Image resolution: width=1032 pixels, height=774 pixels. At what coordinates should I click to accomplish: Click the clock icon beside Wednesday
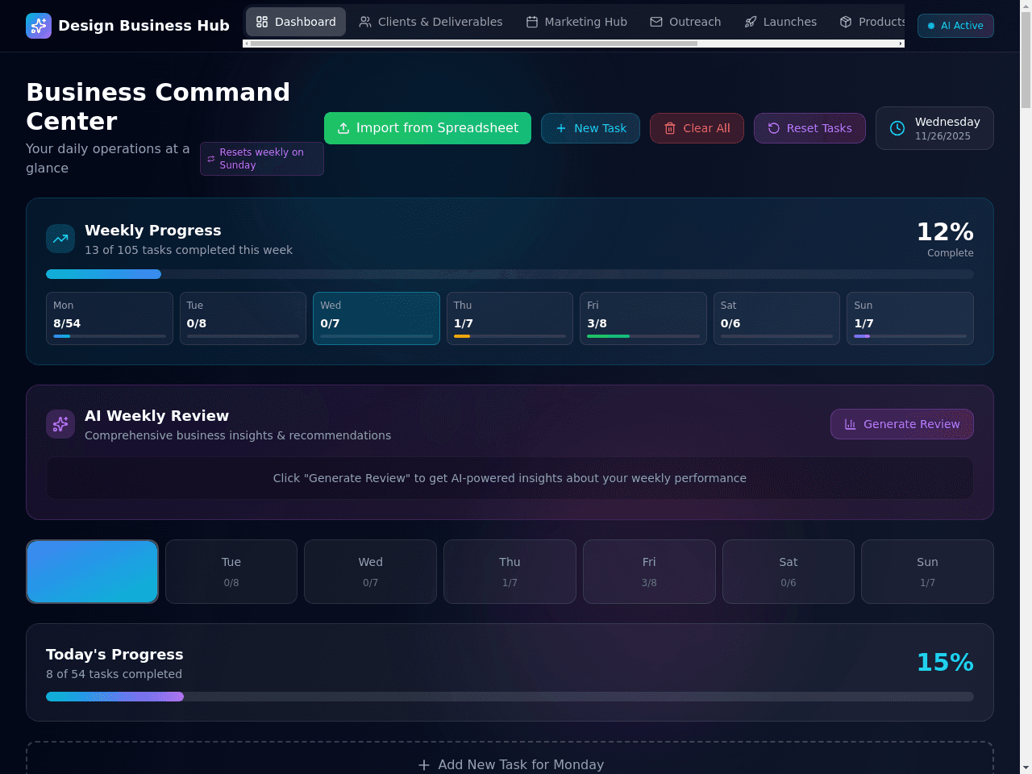(x=897, y=128)
